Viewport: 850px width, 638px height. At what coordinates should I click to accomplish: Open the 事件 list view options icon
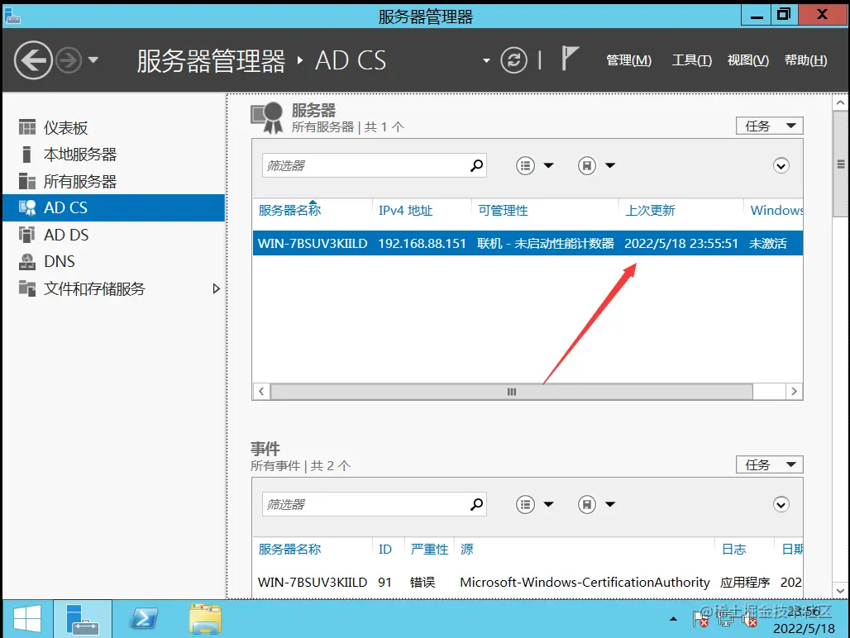click(x=525, y=505)
